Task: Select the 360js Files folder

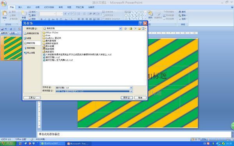Action: tap(50, 32)
